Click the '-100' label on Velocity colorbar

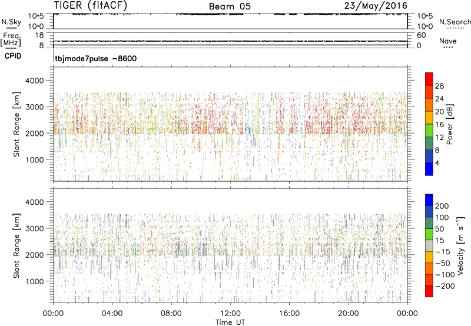[x=445, y=275]
